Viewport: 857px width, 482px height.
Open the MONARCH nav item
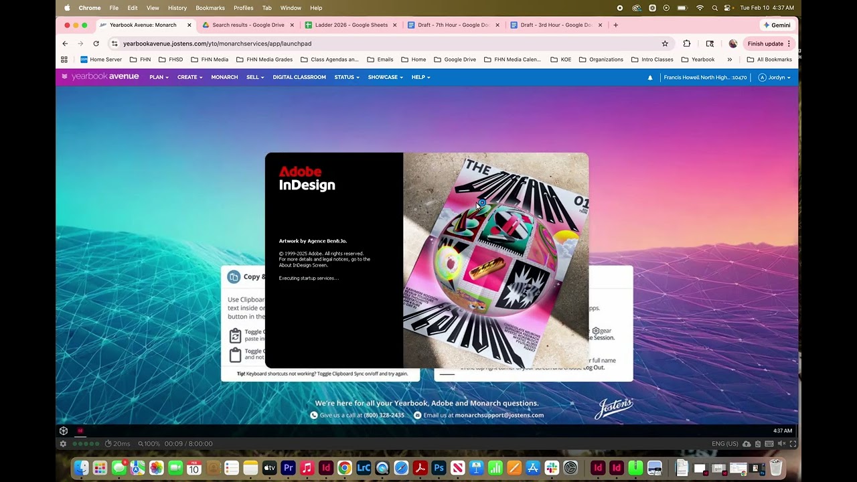(224, 78)
